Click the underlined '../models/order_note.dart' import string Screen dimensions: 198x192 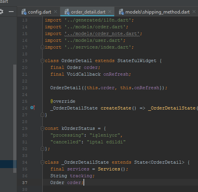click(x=102, y=34)
